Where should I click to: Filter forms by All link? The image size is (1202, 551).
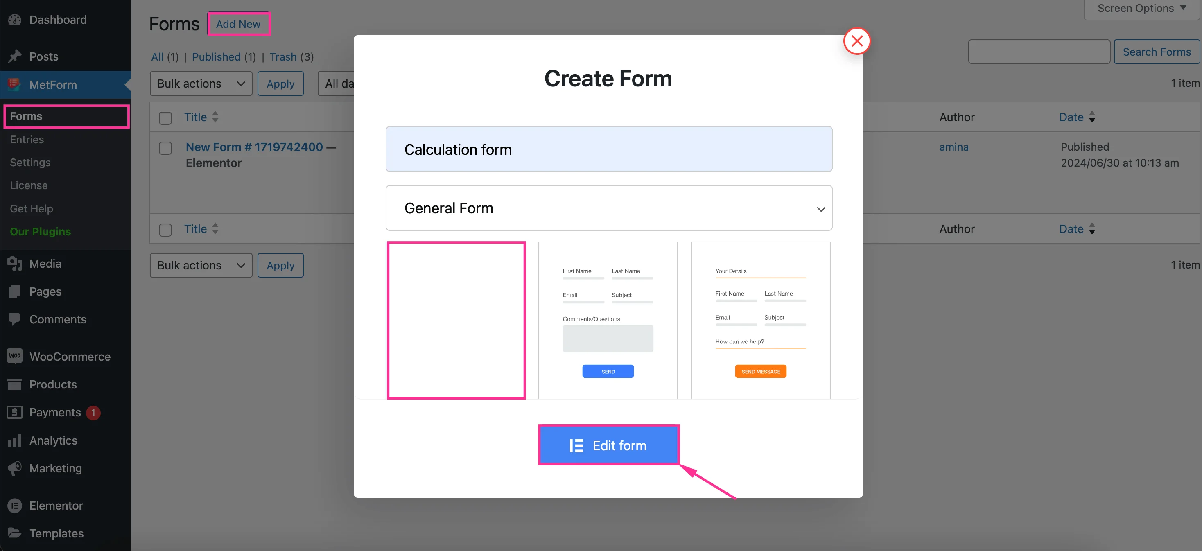157,57
